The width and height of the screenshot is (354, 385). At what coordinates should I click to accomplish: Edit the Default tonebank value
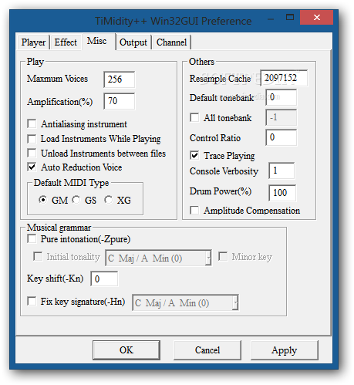[282, 97]
